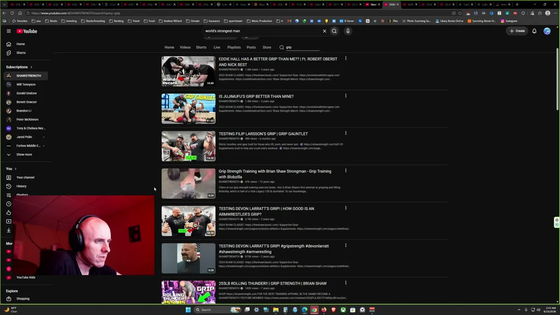Open YouTube notifications bell

[x=534, y=31]
